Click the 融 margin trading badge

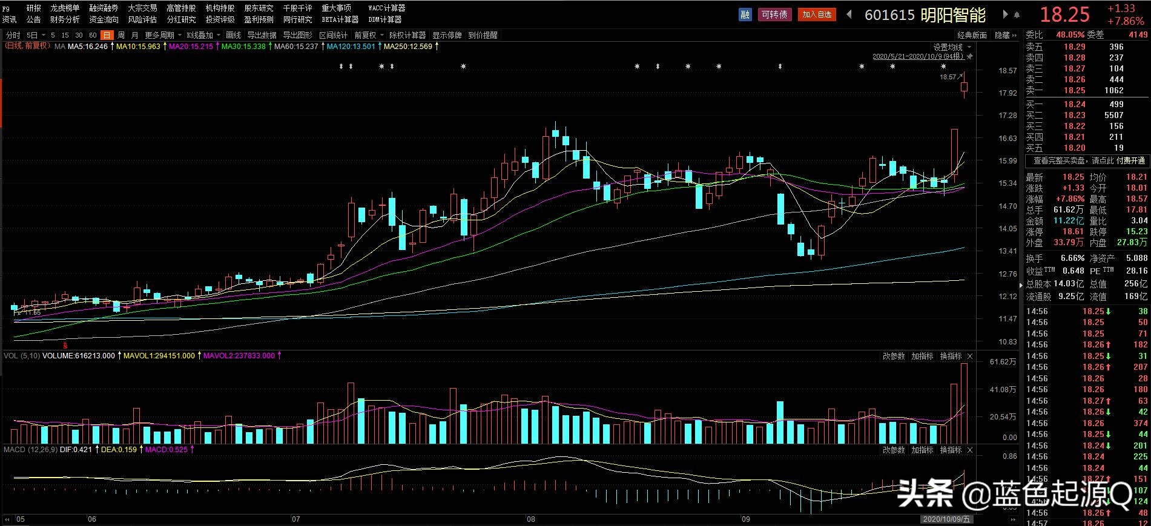point(745,15)
